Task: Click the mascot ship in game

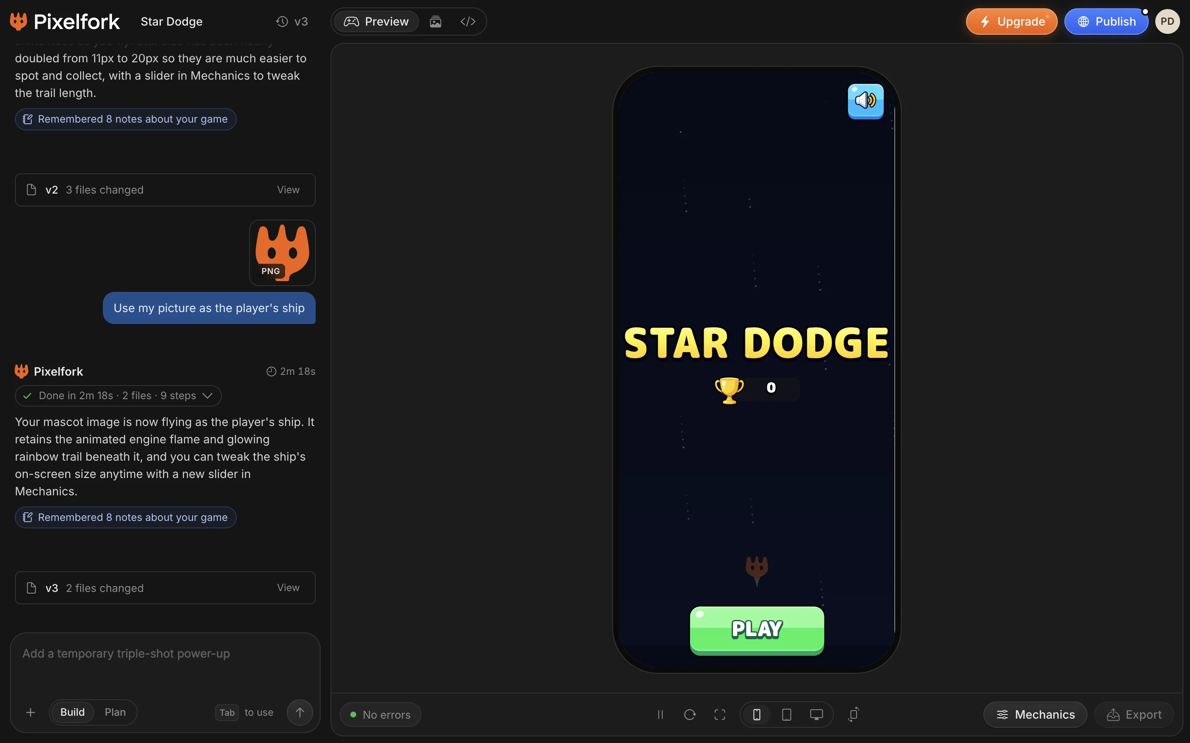Action: [757, 570]
